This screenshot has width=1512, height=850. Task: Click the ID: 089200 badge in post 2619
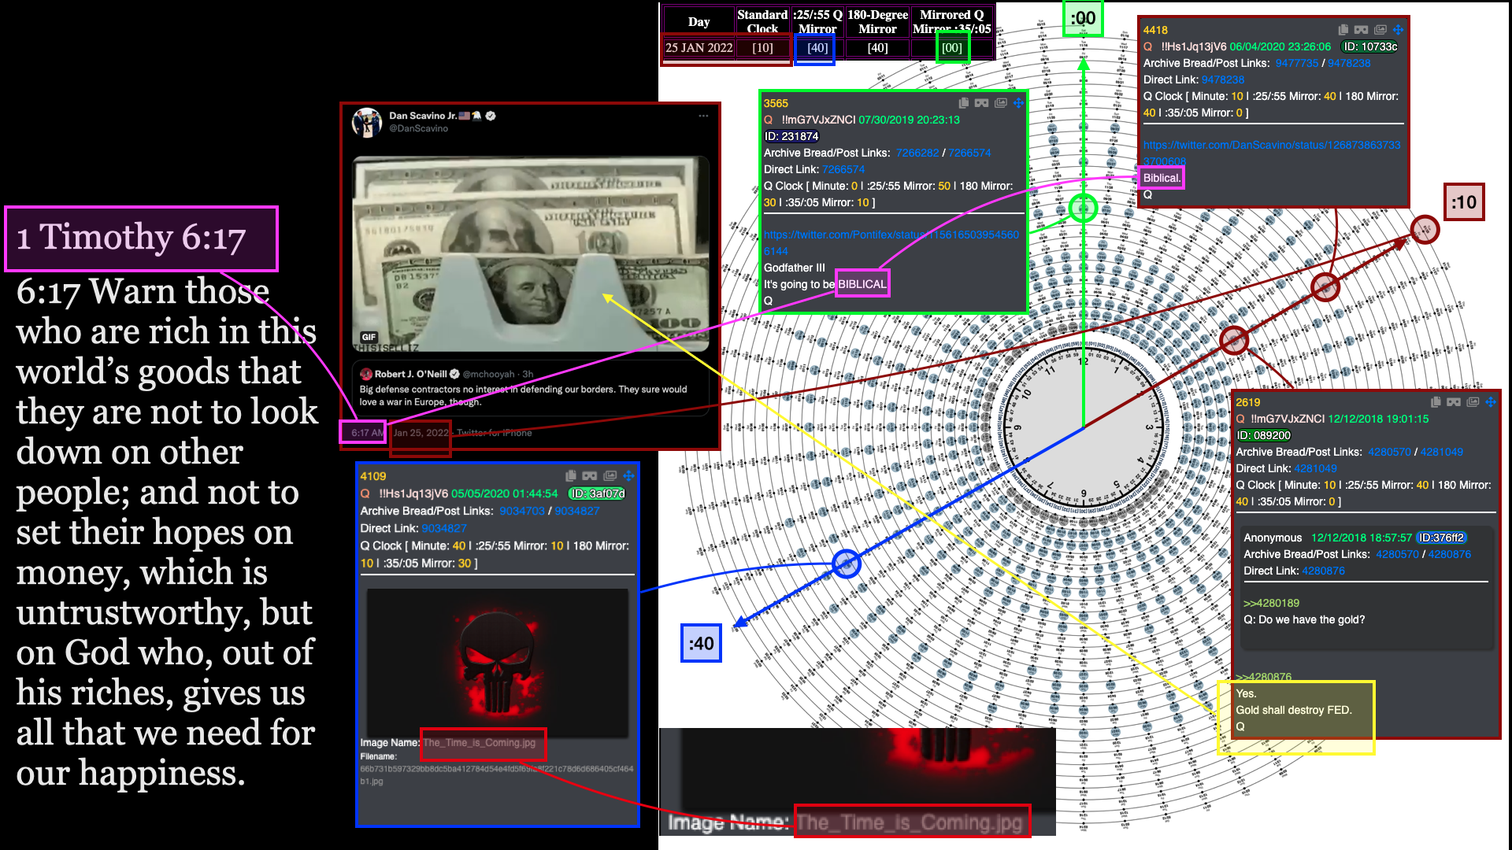pyautogui.click(x=1264, y=435)
